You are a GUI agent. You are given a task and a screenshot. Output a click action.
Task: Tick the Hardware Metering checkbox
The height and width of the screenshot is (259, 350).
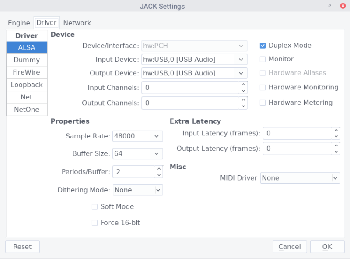(263, 103)
